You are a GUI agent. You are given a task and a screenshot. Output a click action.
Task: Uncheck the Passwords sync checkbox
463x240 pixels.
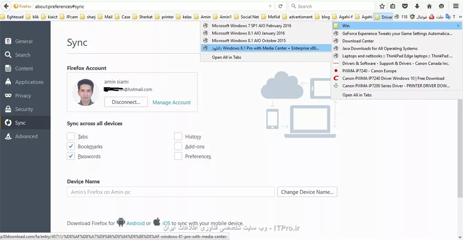(71, 156)
